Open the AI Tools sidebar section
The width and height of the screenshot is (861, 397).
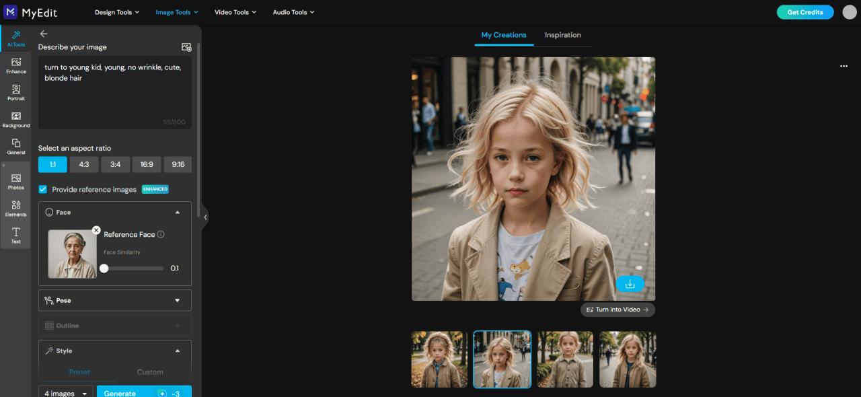[16, 39]
